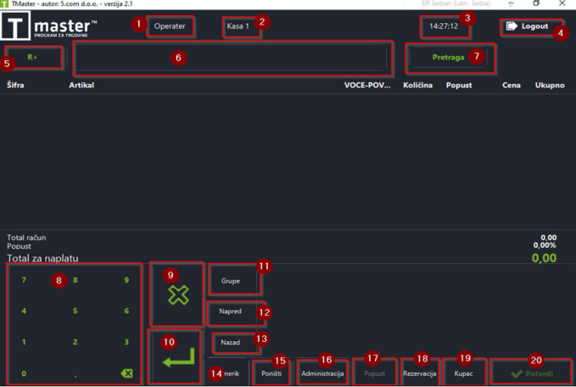Click the Operater label

[x=170, y=26]
